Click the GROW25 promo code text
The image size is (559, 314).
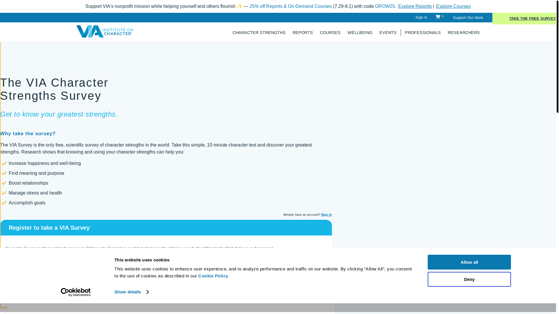pos(385,6)
